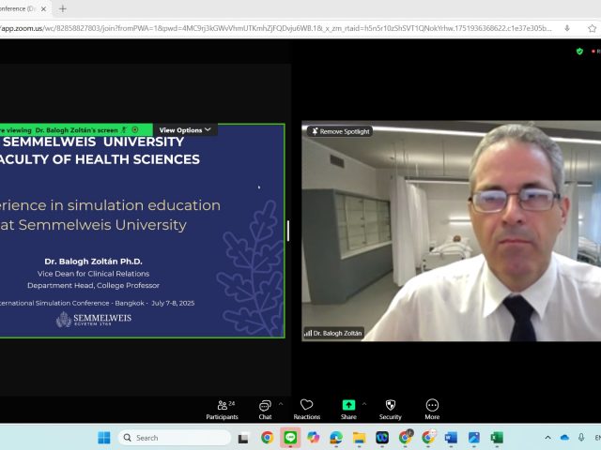
Task: Click the OneDrive cloud tray icon
Action: coord(564,438)
